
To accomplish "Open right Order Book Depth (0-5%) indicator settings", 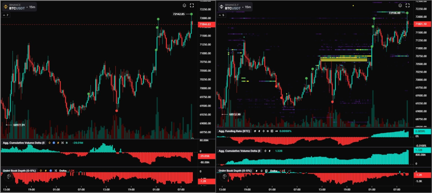I will point(236,171).
